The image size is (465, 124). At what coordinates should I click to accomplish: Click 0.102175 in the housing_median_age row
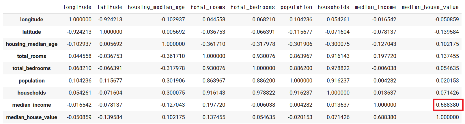pyautogui.click(x=447, y=44)
